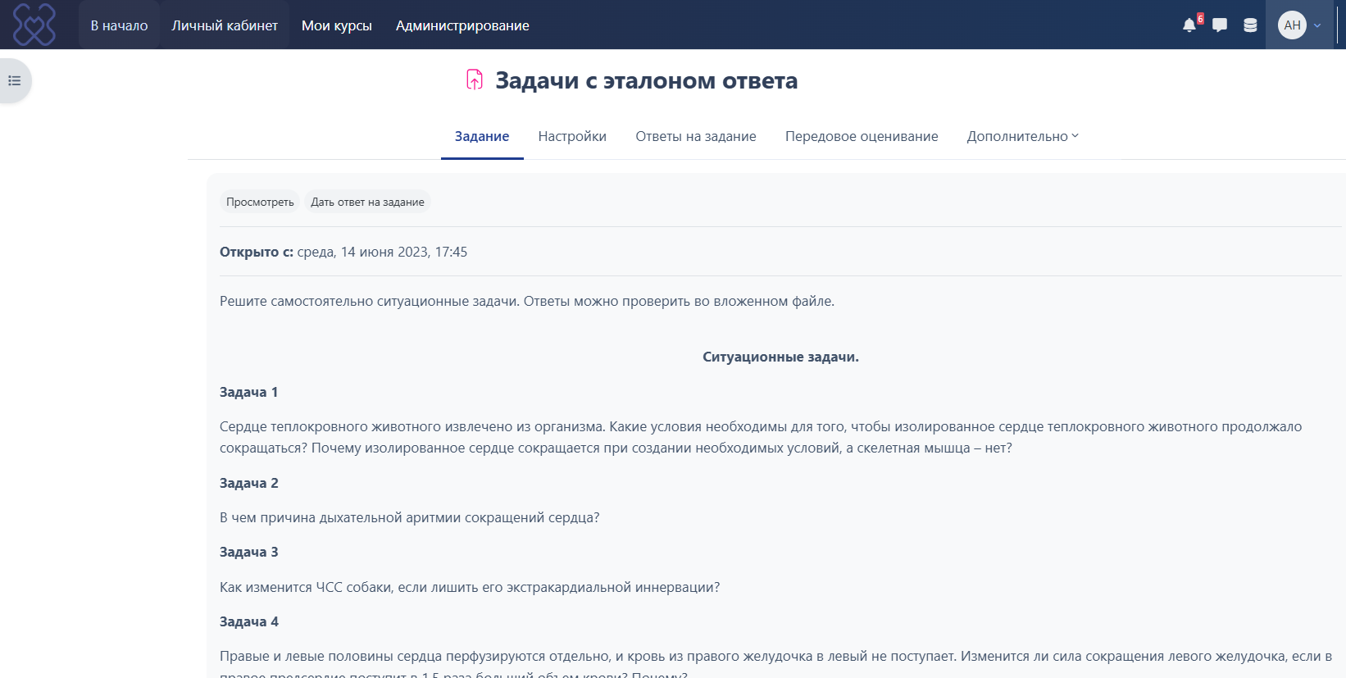Image resolution: width=1346 pixels, height=678 pixels.
Task: Click the heading Задачи с эталоном ответа
Action: click(x=647, y=80)
